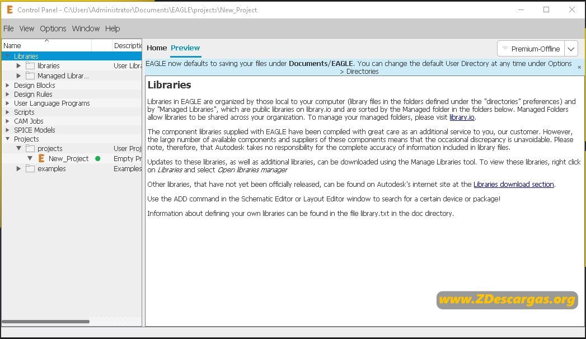Open the Premium-Offline dropdown arrow
This screenshot has height=339, width=586.
[571, 49]
